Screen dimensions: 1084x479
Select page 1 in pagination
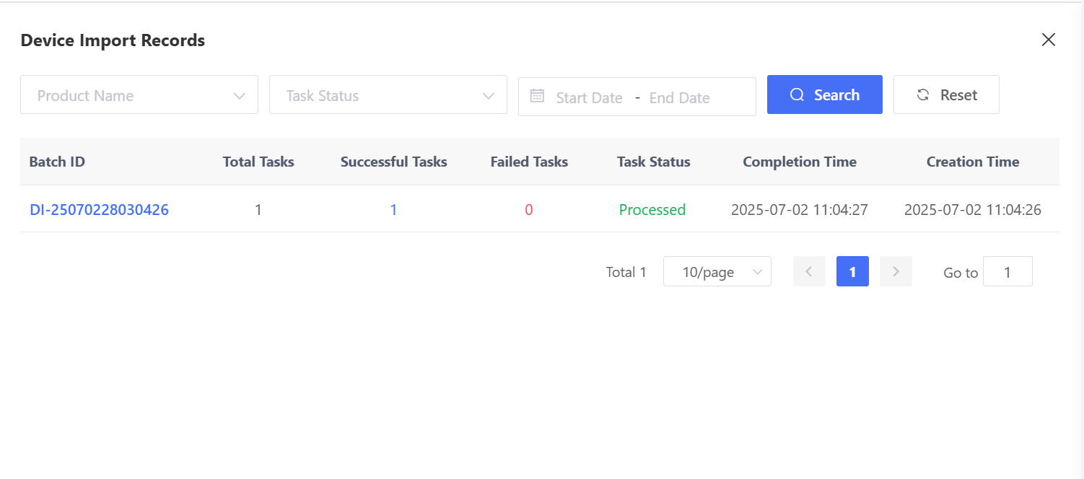pos(852,271)
